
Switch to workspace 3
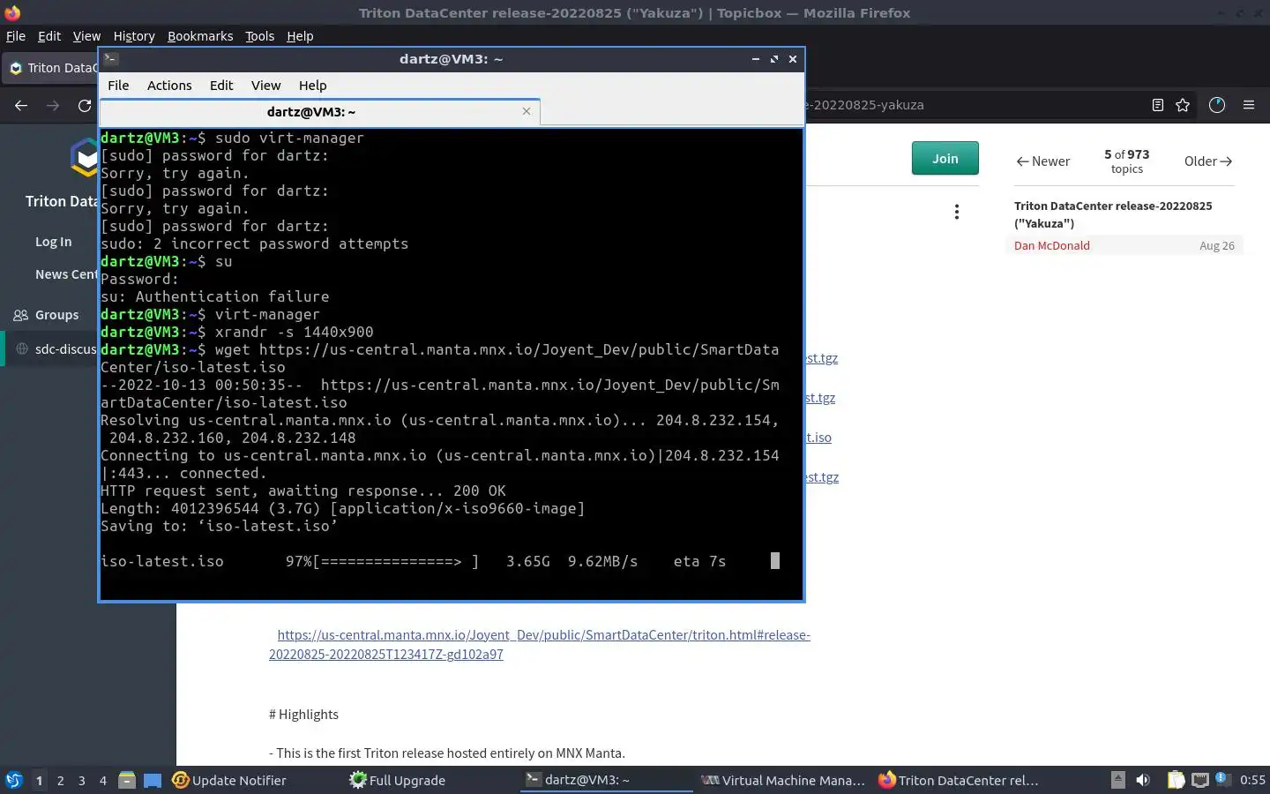(82, 781)
